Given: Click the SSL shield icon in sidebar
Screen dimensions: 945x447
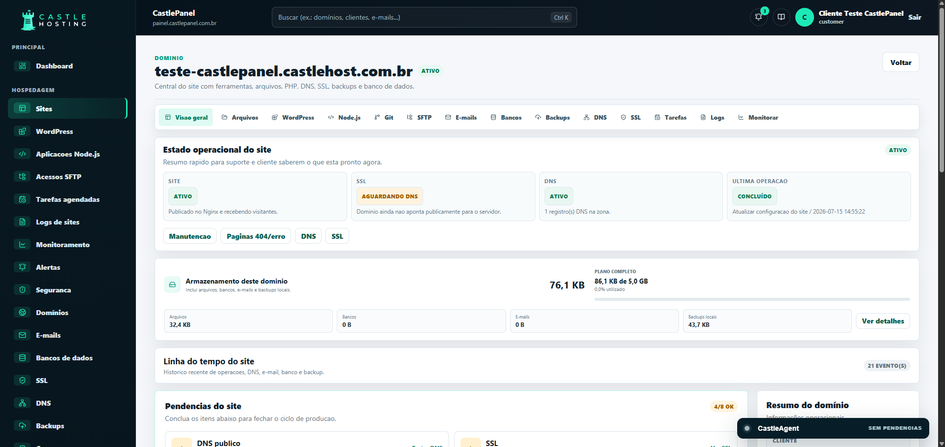Looking at the screenshot, I should (22, 381).
